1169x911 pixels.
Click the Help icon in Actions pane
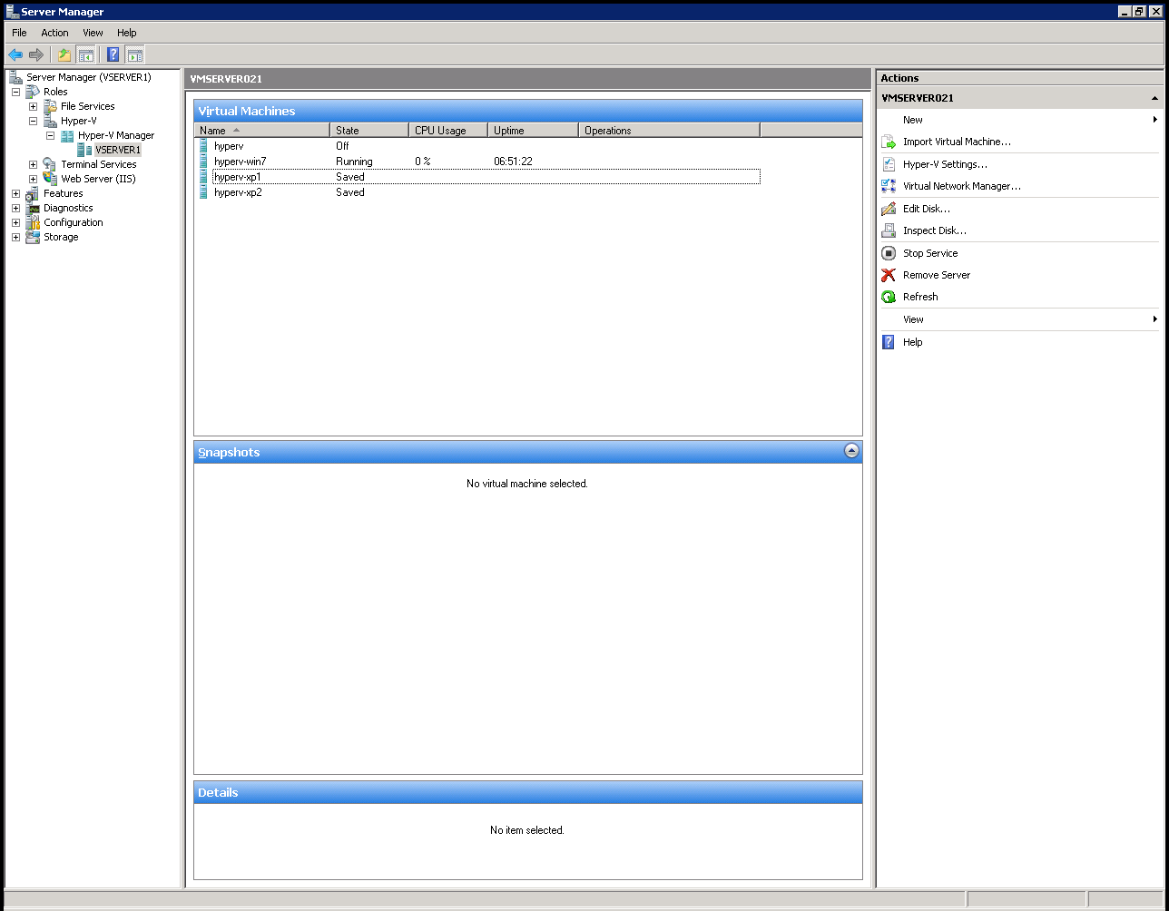tap(889, 342)
